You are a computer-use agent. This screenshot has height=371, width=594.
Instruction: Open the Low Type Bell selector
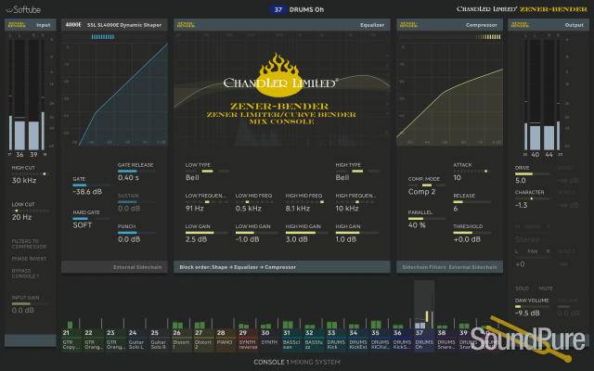click(x=194, y=176)
